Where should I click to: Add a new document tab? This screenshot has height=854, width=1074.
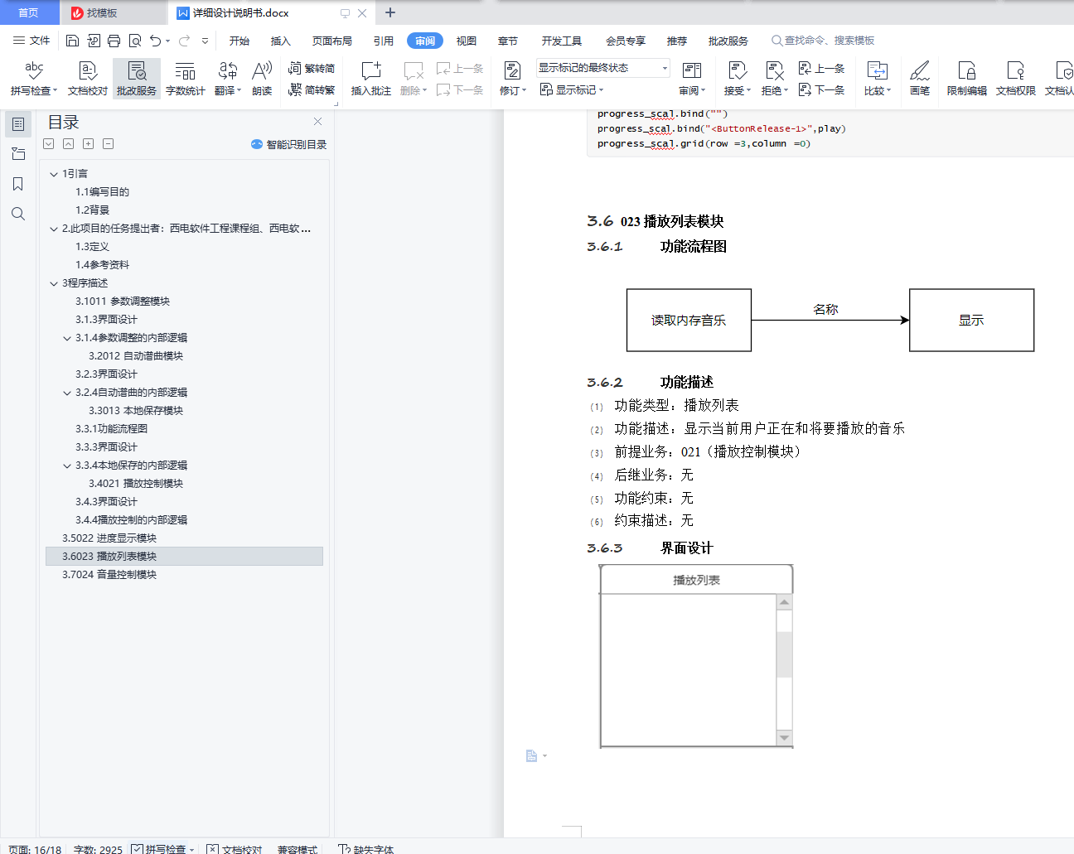click(x=390, y=12)
